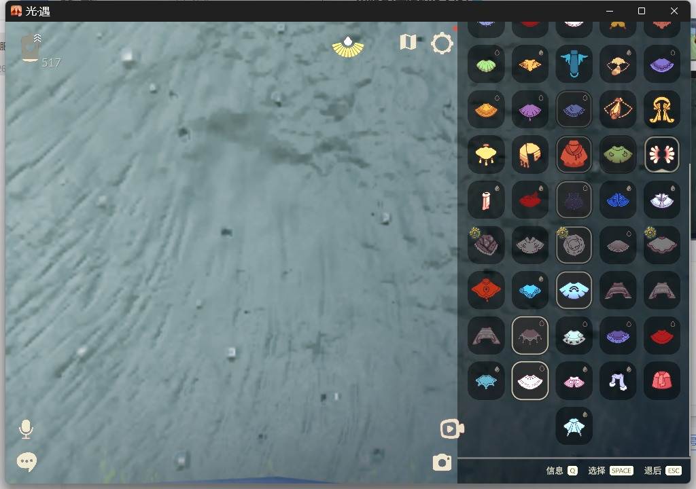This screenshot has width=696, height=489.
Task: Toggle the microphone
Action: 26,429
